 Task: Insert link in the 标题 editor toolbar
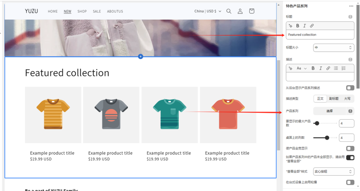pyautogui.click(x=312, y=26)
